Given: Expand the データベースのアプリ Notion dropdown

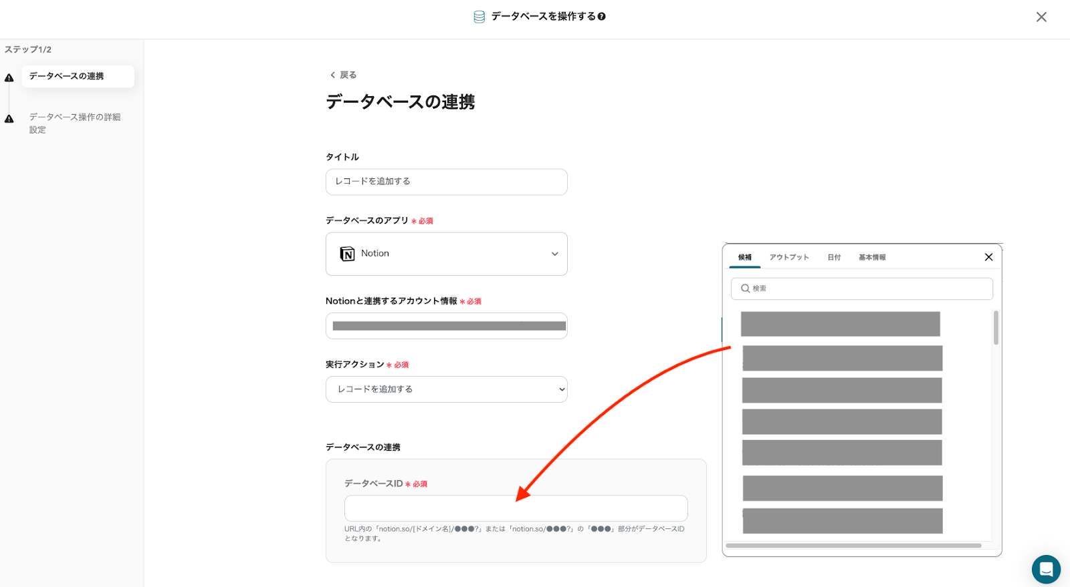Looking at the screenshot, I should (x=554, y=254).
